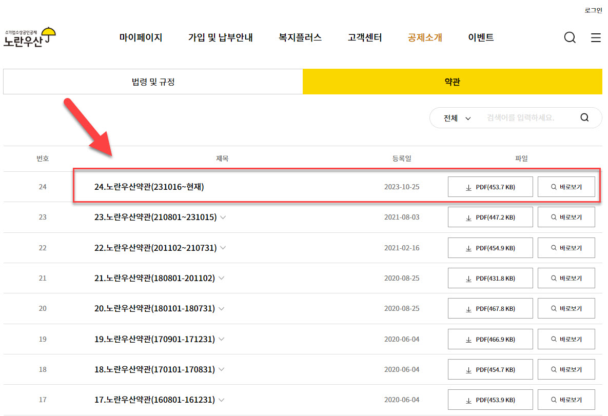
Task: Click 바로보기 for row 22
Action: (x=566, y=248)
